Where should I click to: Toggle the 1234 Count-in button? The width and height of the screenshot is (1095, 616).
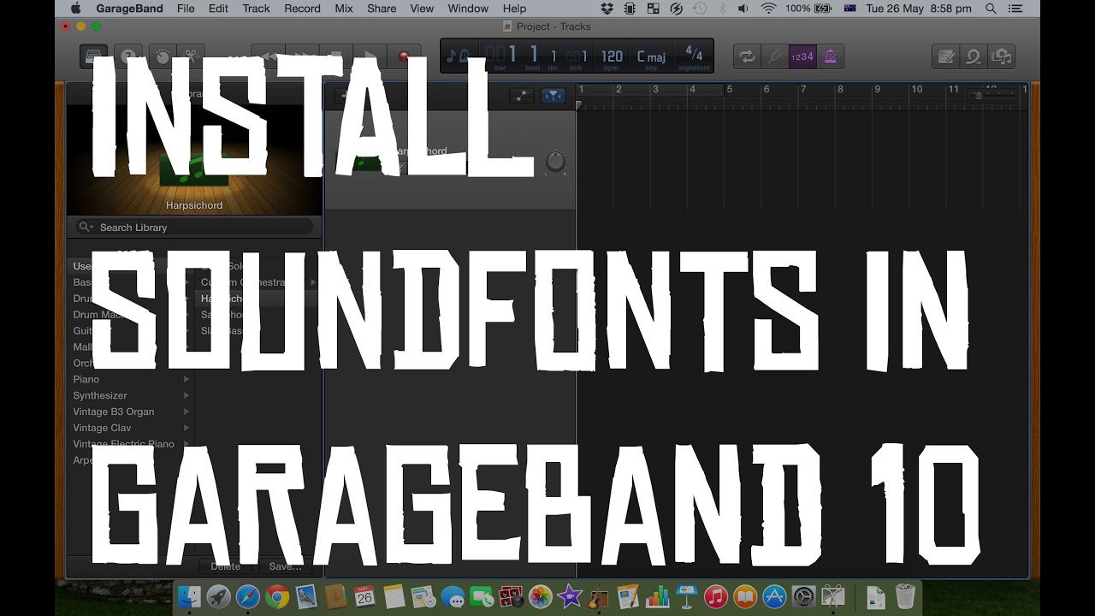pos(802,56)
